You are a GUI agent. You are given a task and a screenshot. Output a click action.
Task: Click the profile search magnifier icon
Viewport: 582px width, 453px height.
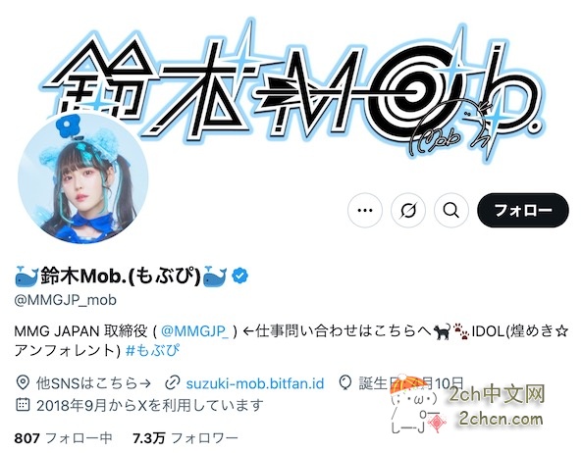pos(450,210)
